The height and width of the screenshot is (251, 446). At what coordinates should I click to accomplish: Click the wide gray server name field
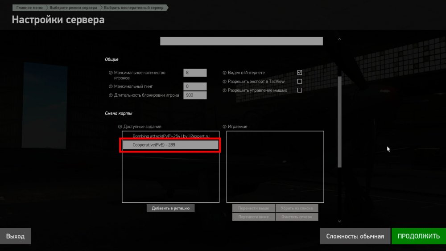[x=241, y=41]
